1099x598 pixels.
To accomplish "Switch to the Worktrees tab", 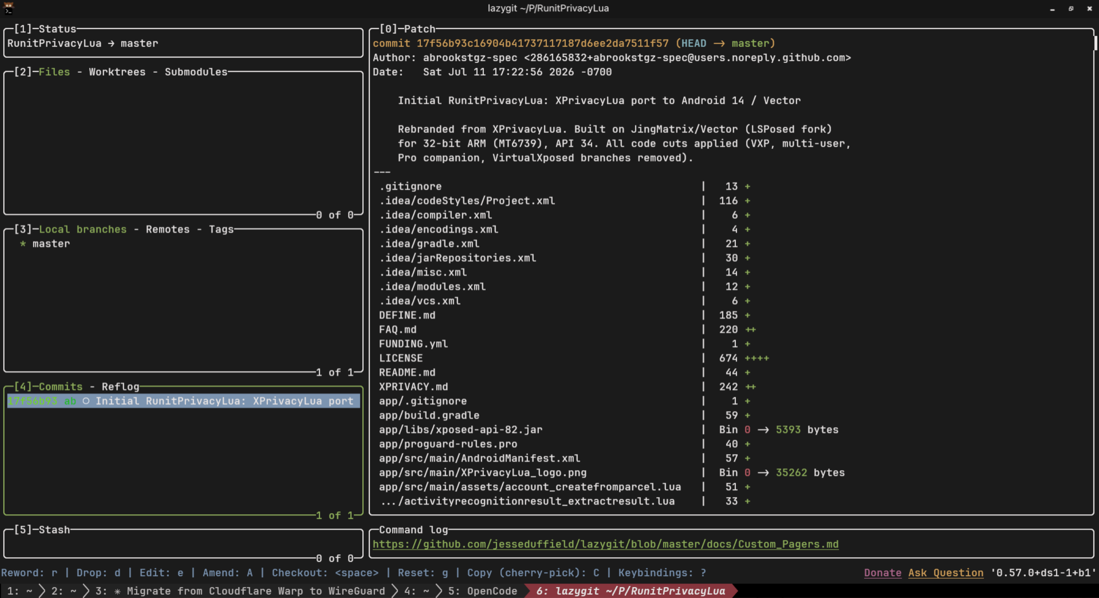I will [117, 72].
